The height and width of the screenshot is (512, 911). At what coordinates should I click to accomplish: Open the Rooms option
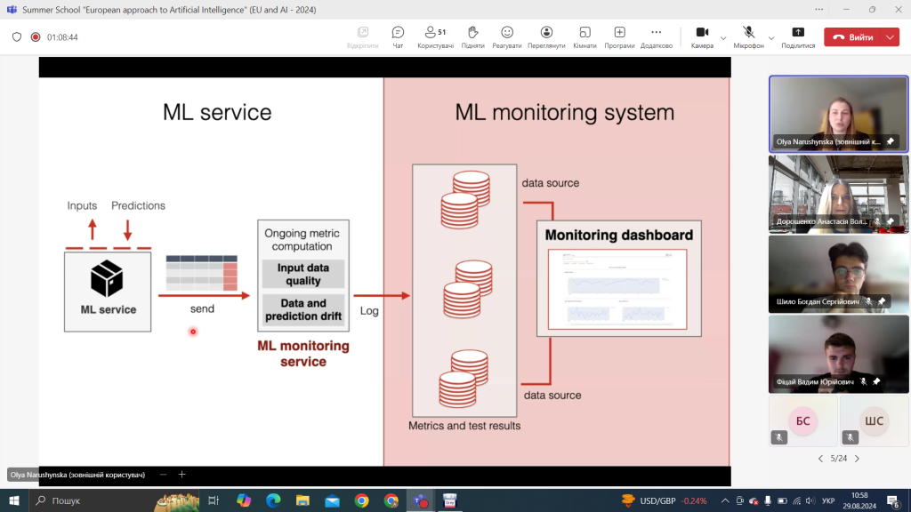(x=584, y=36)
